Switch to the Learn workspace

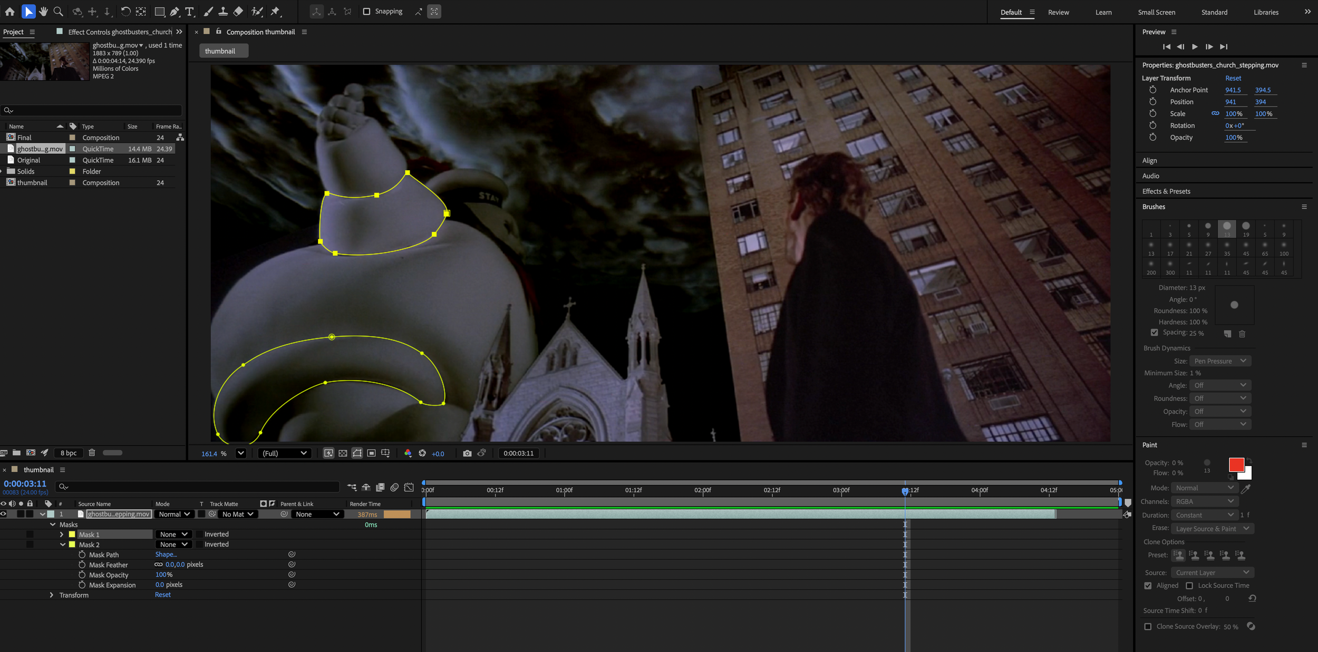pos(1103,12)
